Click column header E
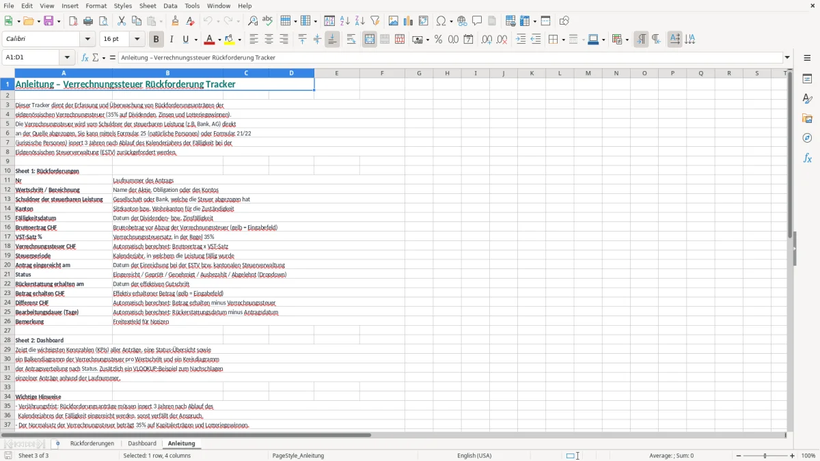The image size is (820, 461). (x=337, y=73)
